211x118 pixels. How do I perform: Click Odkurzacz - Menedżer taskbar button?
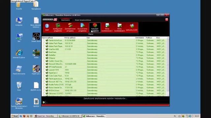click(94, 116)
